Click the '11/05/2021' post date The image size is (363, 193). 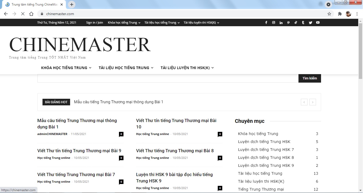pyautogui.click(x=79, y=134)
